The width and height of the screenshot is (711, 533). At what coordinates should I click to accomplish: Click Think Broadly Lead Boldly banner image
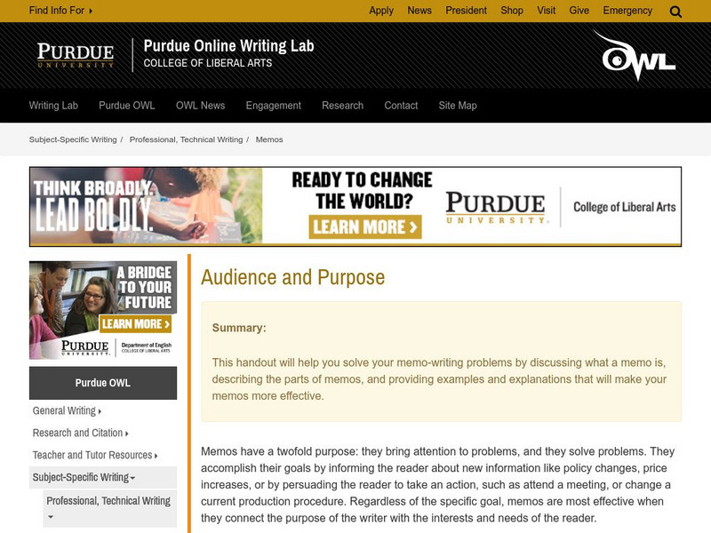146,206
